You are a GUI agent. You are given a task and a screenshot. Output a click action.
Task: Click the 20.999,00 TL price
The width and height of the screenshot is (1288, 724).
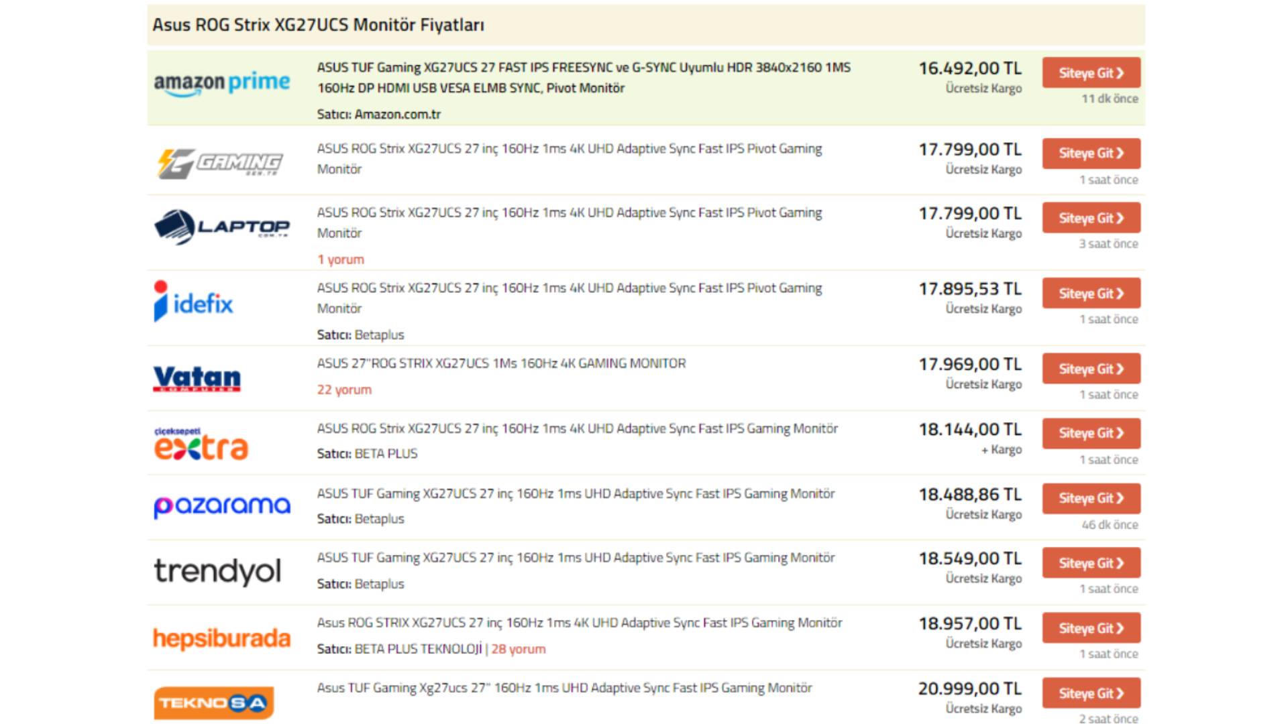pos(970,688)
